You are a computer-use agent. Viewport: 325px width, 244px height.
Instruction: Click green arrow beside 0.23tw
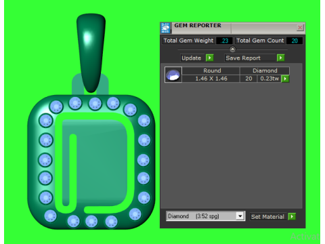point(286,79)
